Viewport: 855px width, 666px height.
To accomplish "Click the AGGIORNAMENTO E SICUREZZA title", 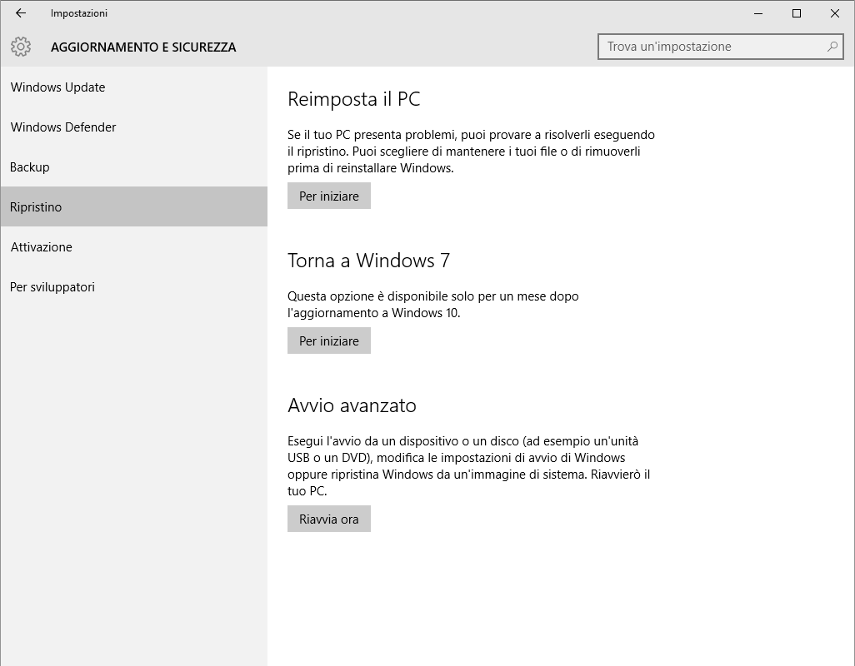I will [143, 47].
